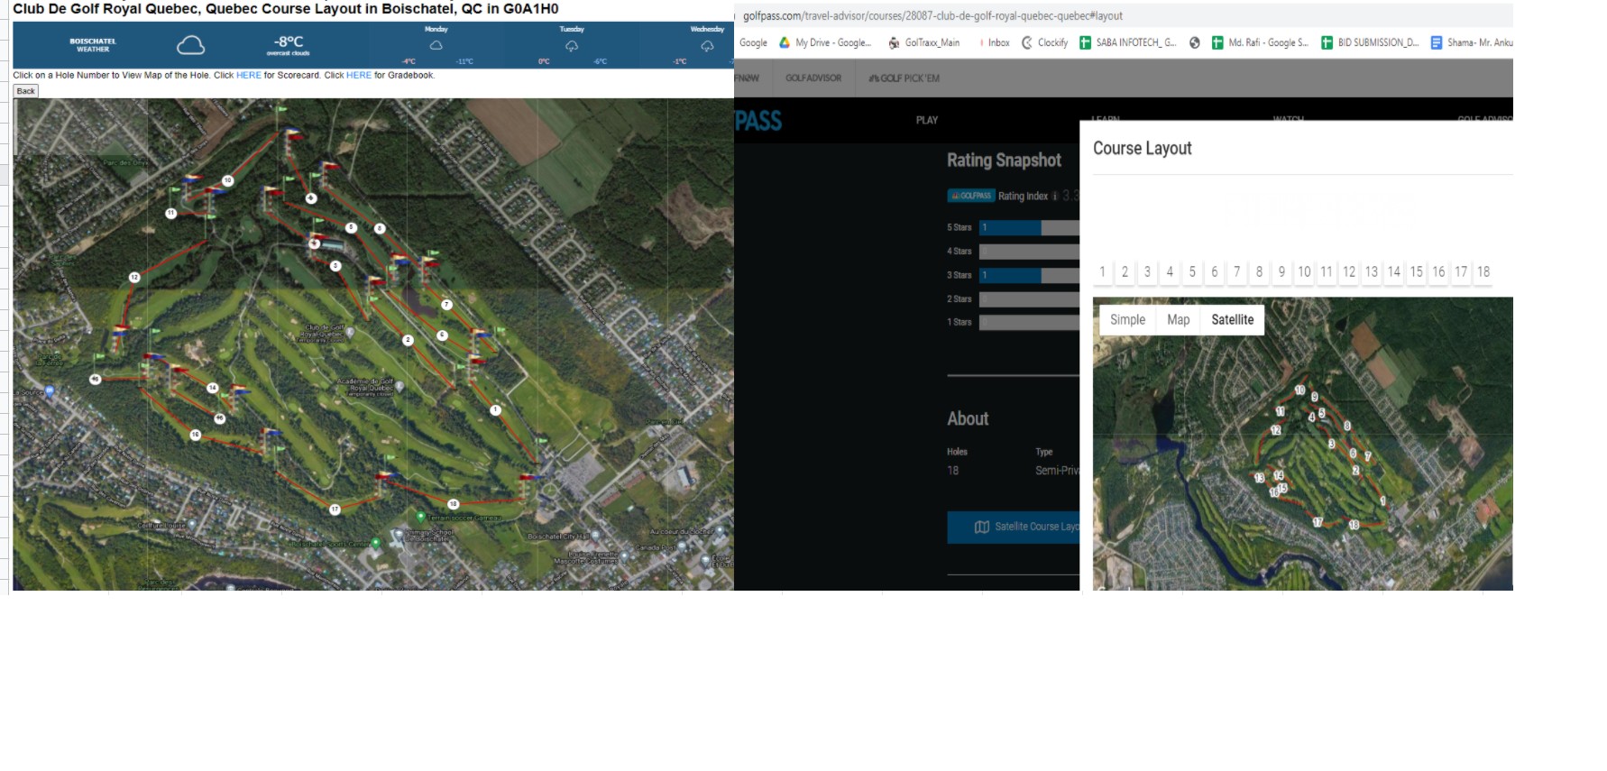
Task: Click the HERE link for Scorecard
Action: pyautogui.click(x=249, y=76)
